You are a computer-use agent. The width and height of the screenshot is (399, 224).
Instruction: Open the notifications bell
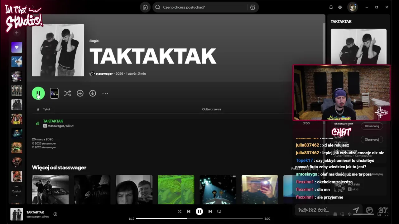point(331,7)
